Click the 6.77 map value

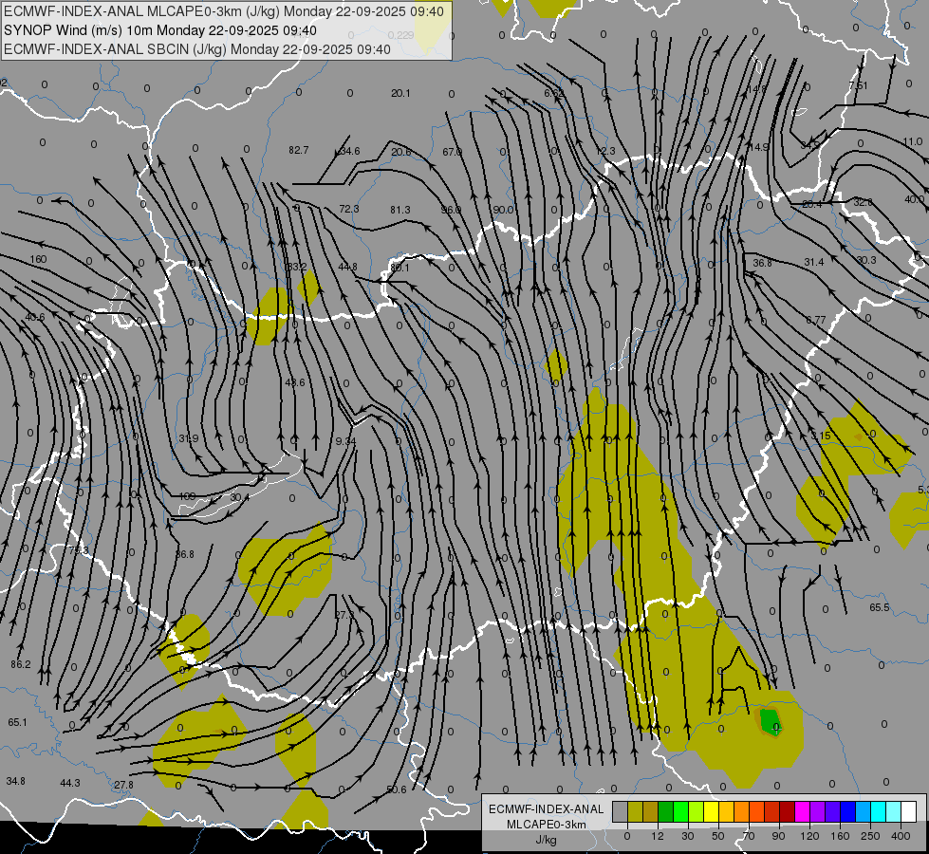[816, 320]
